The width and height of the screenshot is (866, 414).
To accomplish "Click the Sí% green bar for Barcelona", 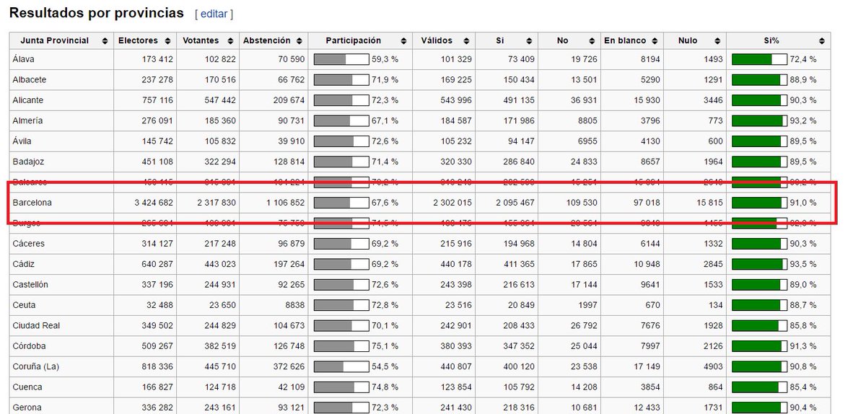I will (759, 203).
